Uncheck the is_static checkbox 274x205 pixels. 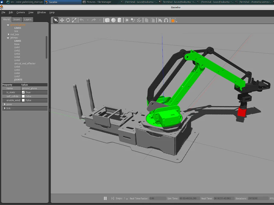[x=23, y=92]
